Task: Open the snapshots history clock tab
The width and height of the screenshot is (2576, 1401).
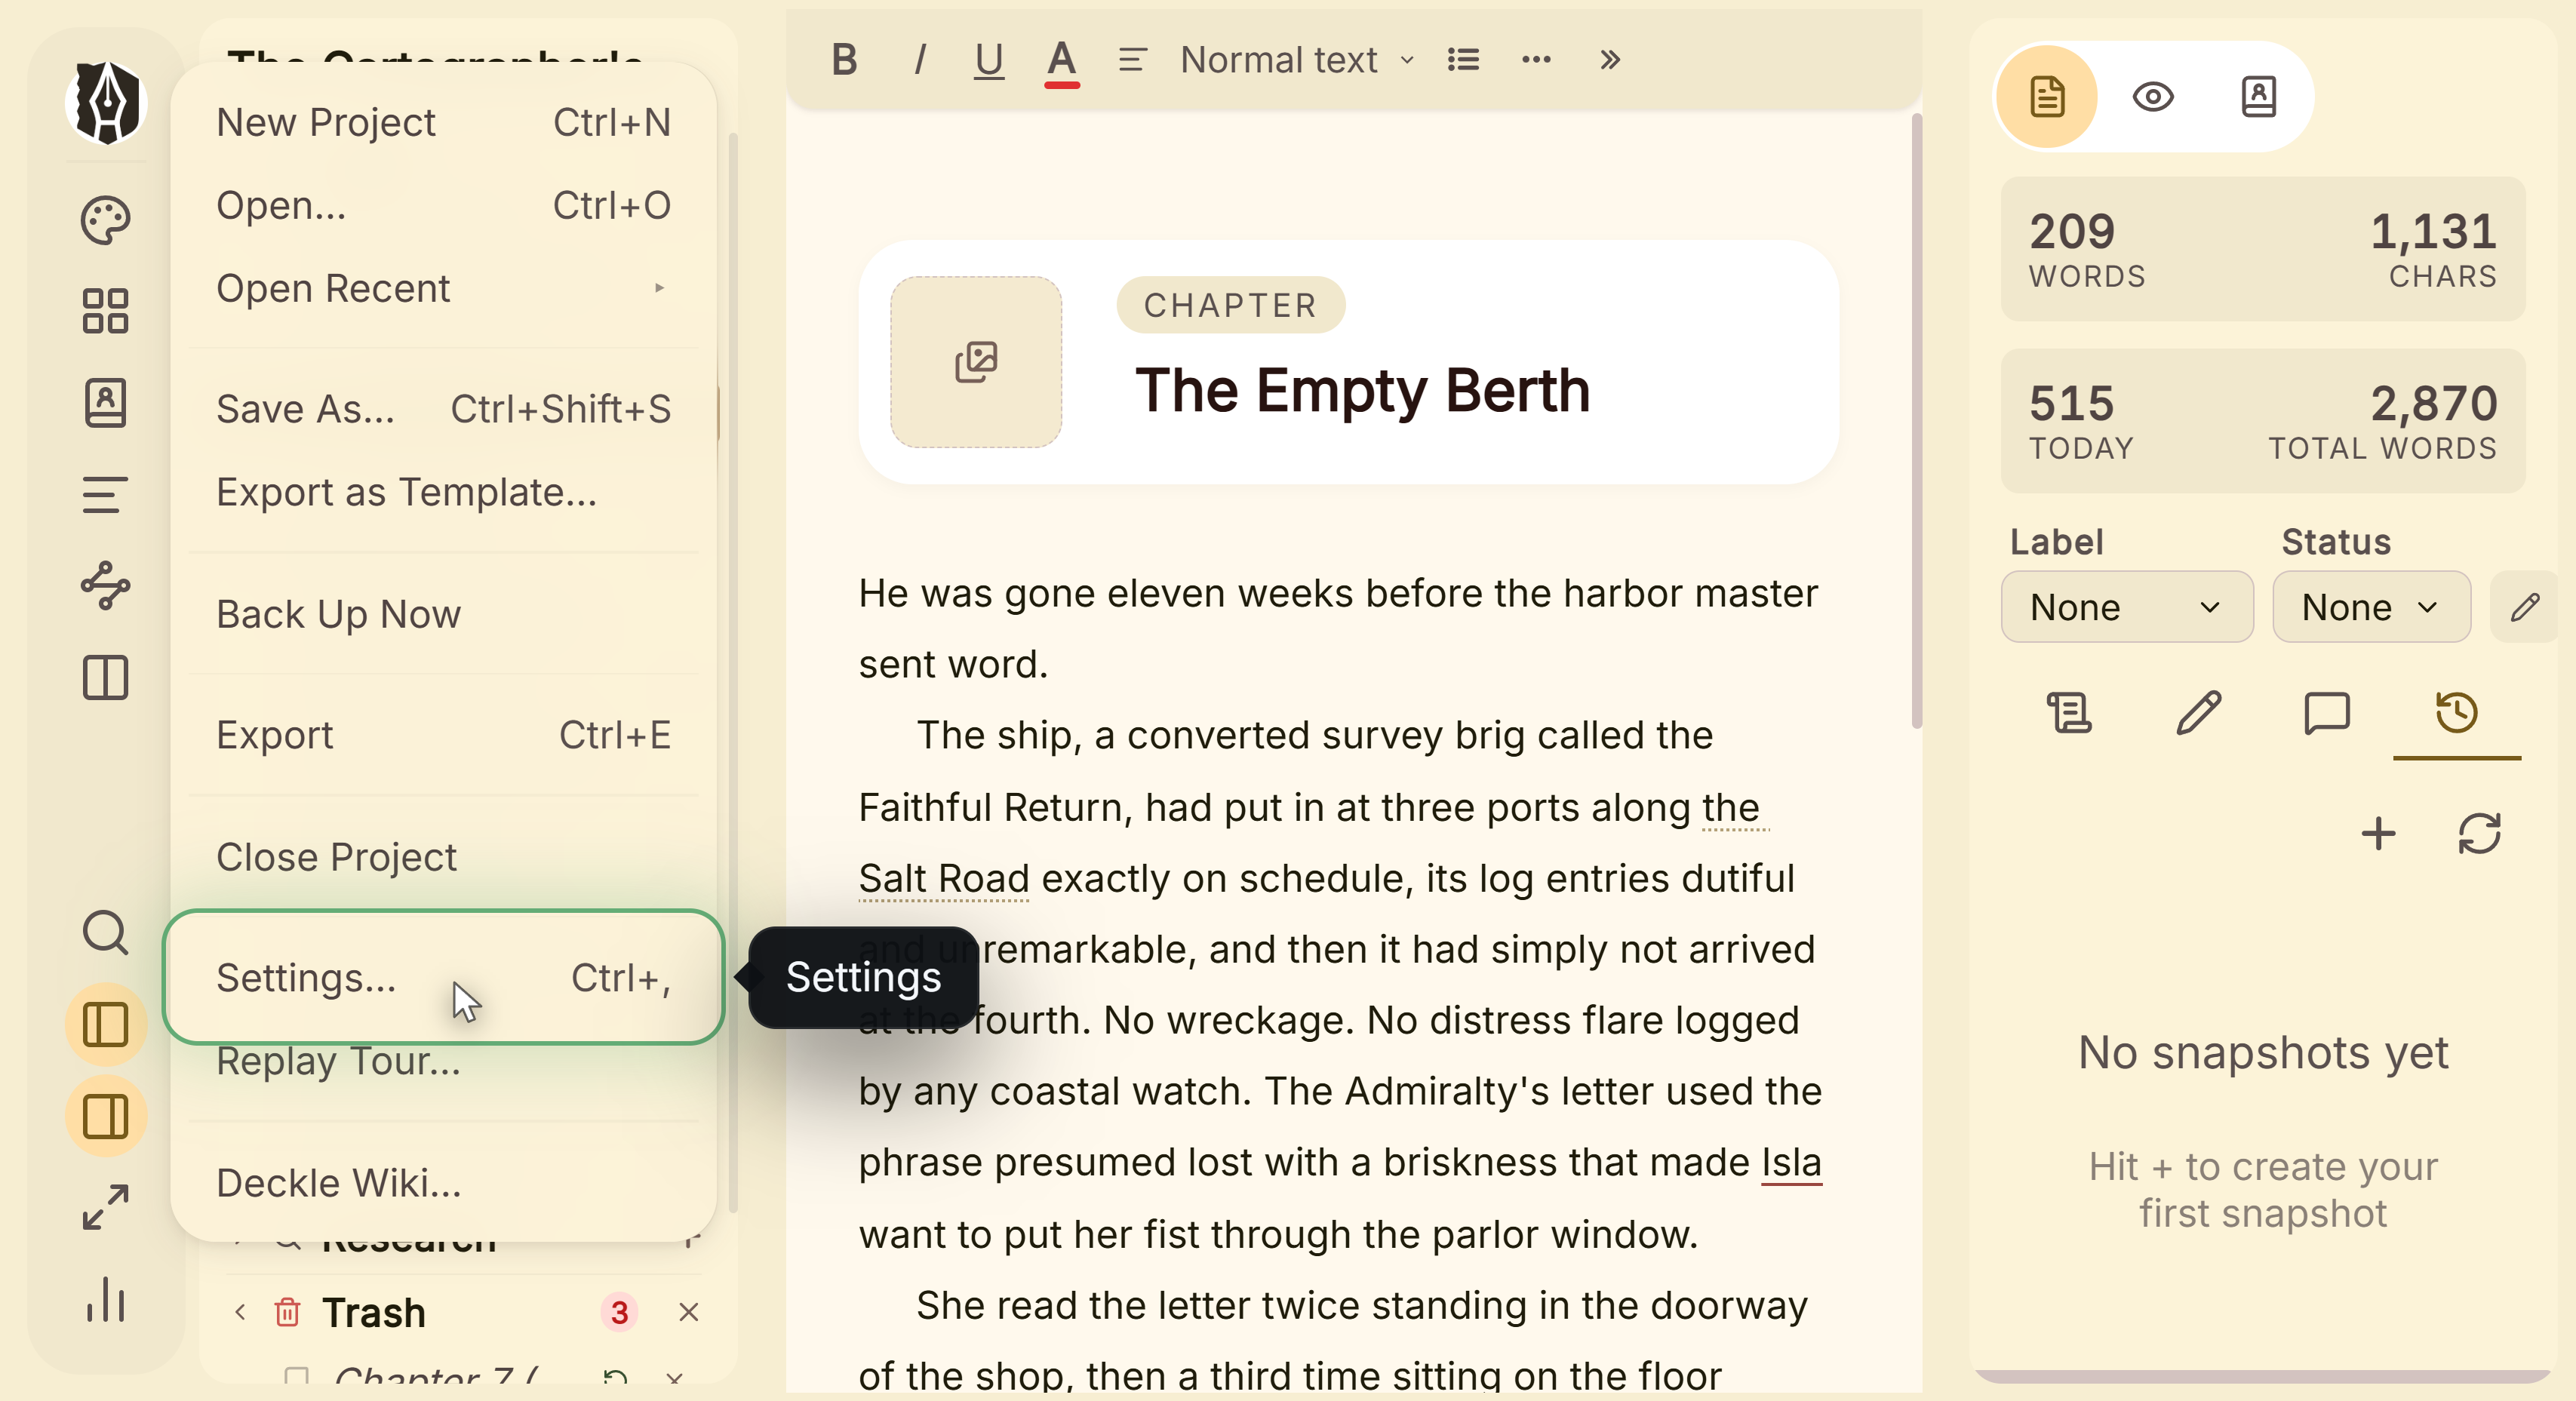Action: pyautogui.click(x=2456, y=714)
